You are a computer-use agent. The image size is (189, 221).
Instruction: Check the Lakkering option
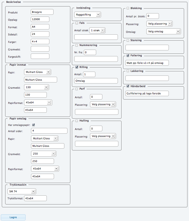click(128, 71)
